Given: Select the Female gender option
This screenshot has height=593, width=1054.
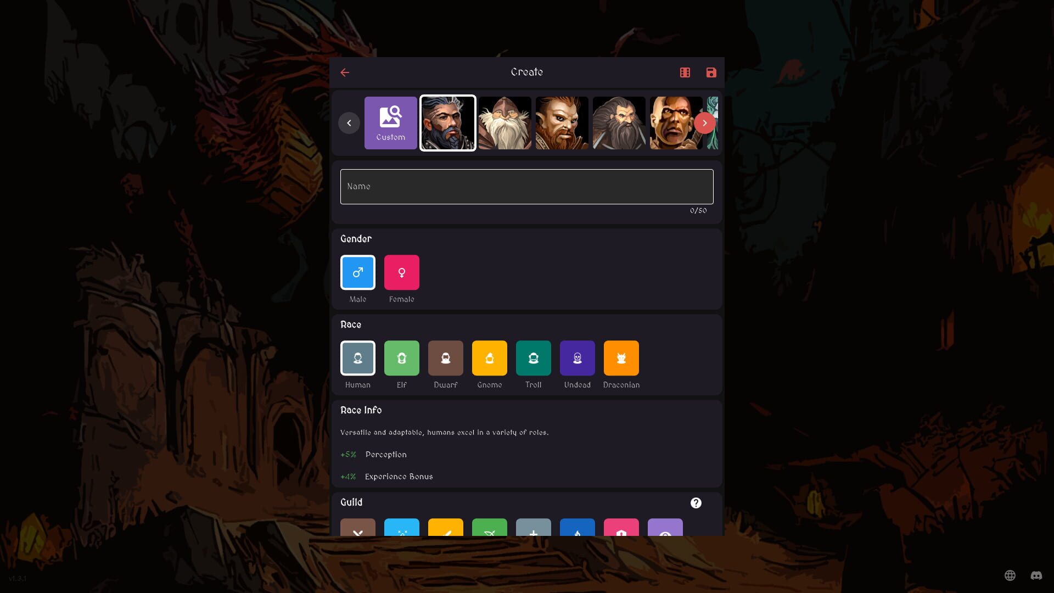Looking at the screenshot, I should coord(401,272).
